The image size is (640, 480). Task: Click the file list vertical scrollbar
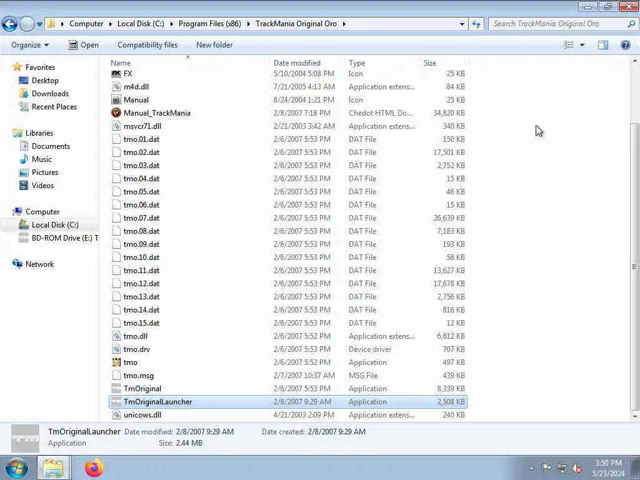pos(634,267)
